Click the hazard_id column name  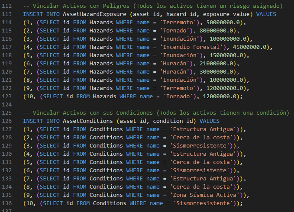point(181,14)
